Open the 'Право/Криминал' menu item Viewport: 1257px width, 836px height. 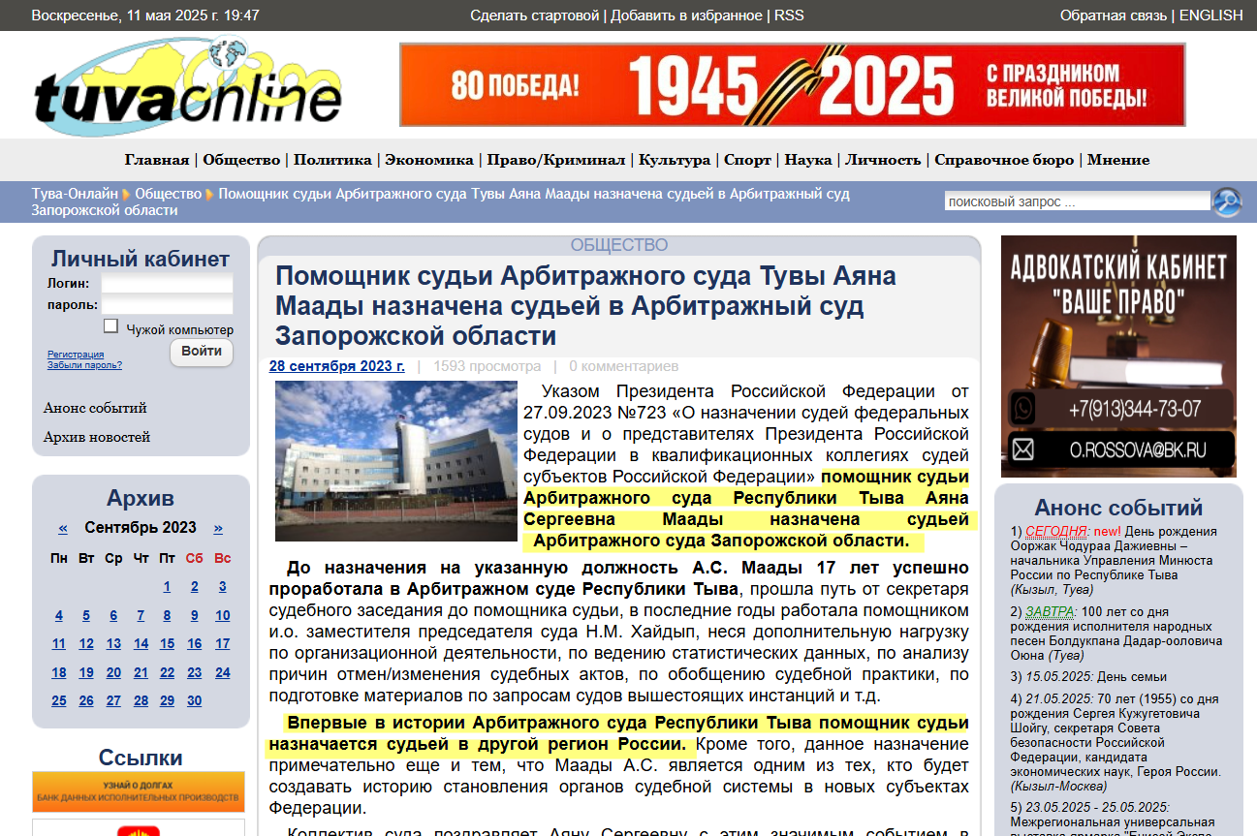click(x=554, y=160)
